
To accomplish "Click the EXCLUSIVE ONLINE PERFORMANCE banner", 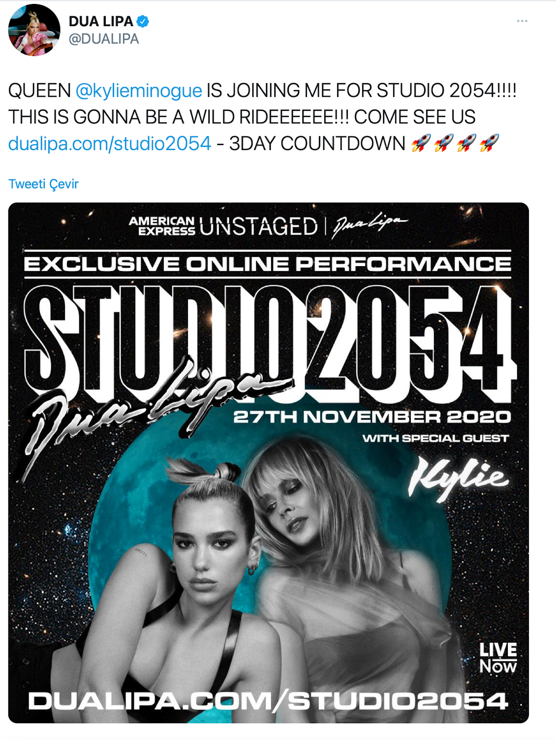I will pos(268,264).
